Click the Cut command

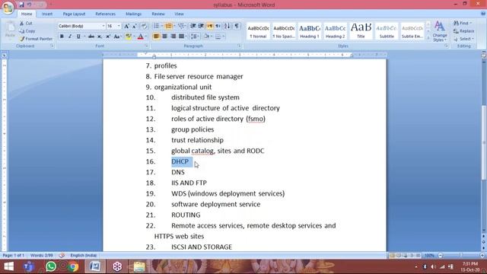(26, 24)
